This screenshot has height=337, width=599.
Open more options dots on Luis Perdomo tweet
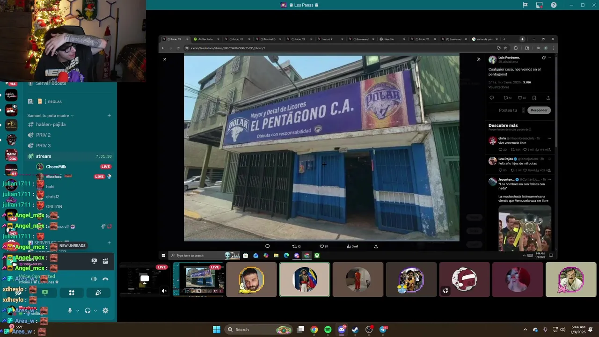549,58
